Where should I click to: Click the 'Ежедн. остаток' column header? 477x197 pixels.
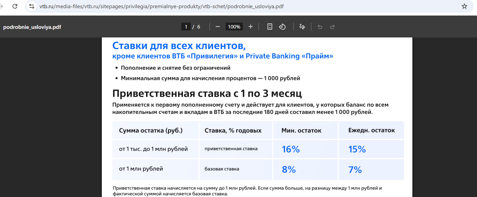tap(371, 130)
